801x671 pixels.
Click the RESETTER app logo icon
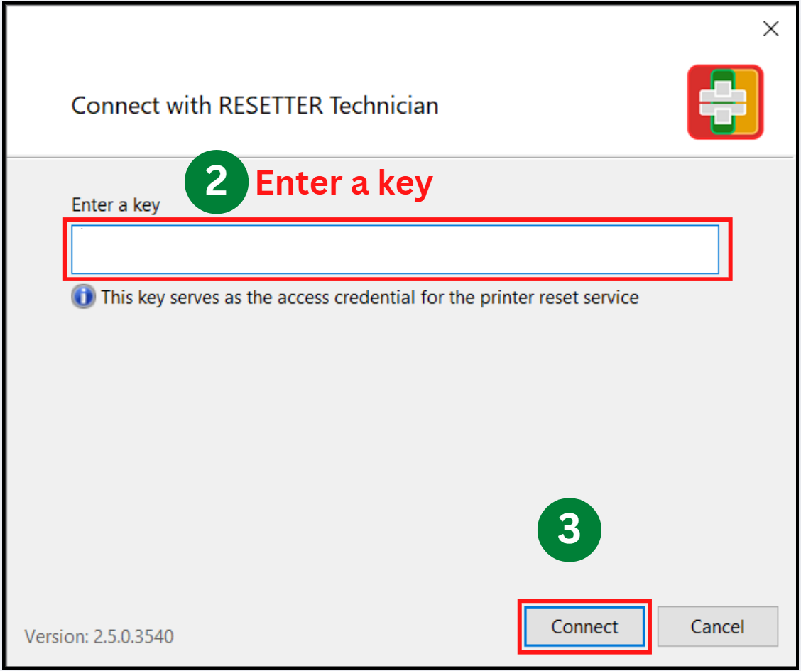click(x=725, y=102)
